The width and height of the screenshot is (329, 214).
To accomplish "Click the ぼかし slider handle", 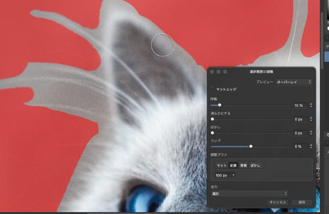I will point(212,133).
